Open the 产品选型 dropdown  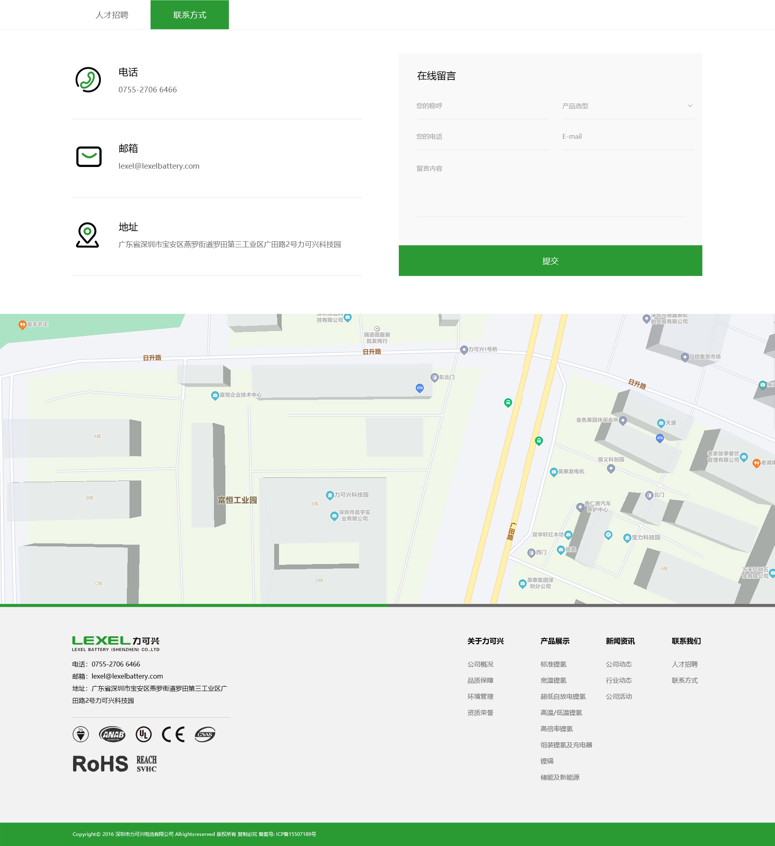628,106
